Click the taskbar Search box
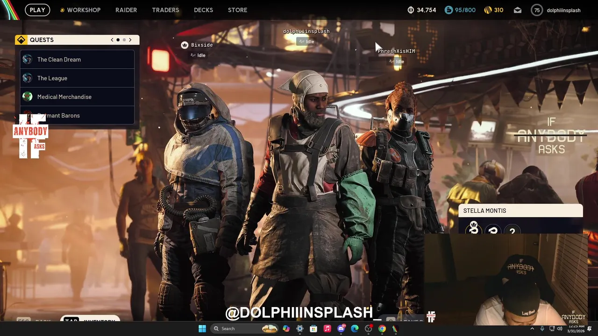 coord(244,329)
